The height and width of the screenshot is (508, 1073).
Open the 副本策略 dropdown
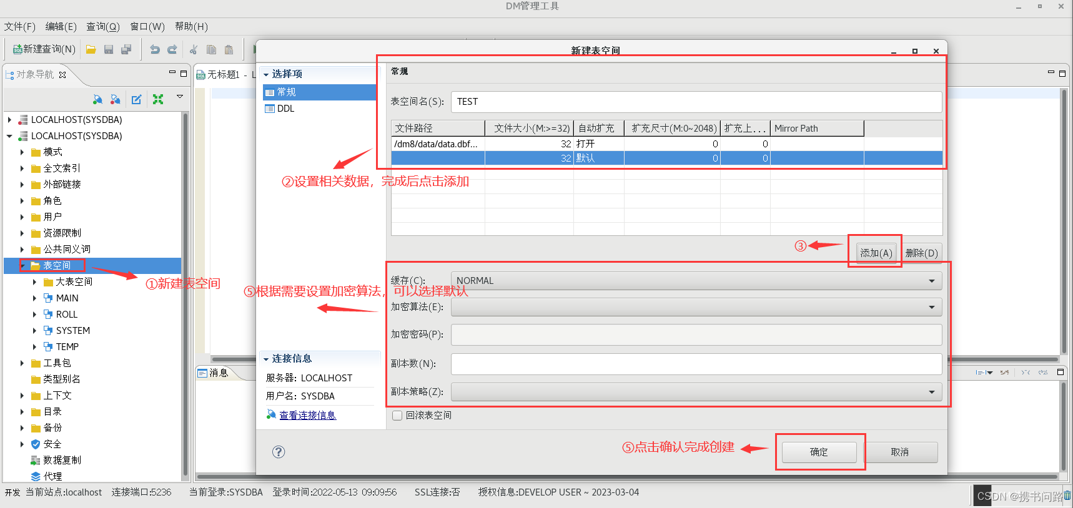point(932,392)
